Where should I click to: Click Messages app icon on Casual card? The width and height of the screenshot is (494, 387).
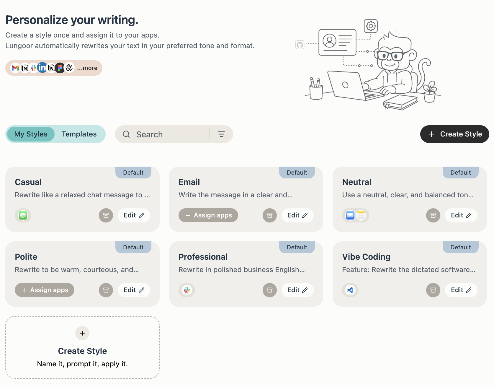(x=23, y=215)
